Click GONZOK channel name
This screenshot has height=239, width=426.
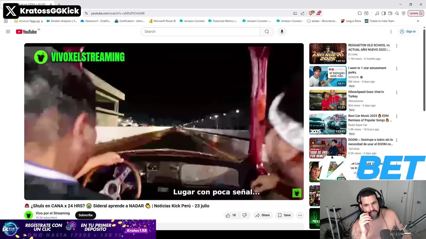(353, 77)
